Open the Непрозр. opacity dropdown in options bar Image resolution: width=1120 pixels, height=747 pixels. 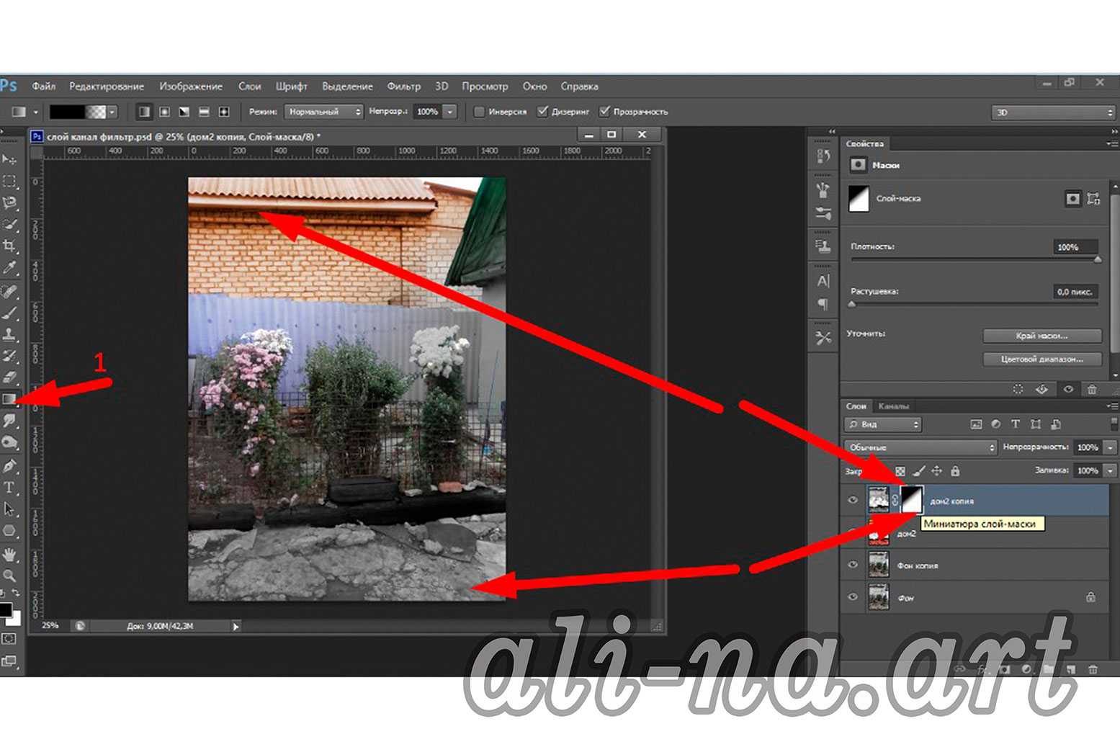pos(449,112)
